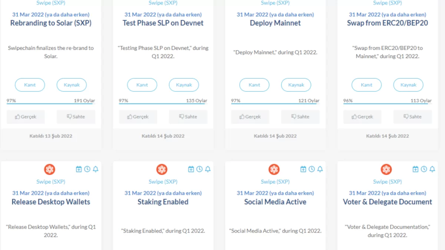Image resolution: width=445 pixels, height=250 pixels.
Task: Click the clock icon on Social Media Active card
Action: 311,169
